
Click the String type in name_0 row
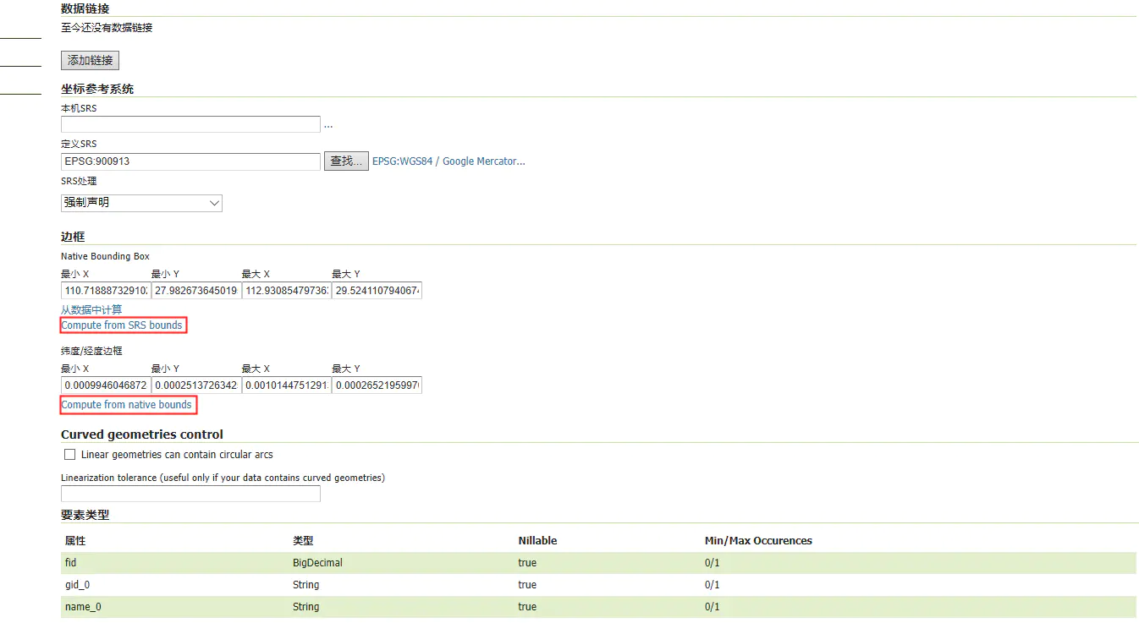pos(305,606)
